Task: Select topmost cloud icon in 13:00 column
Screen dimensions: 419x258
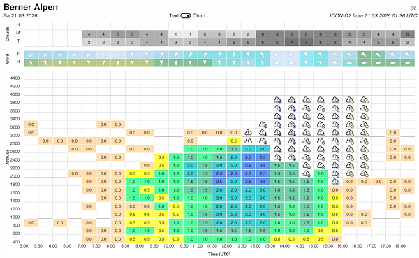Action: pyautogui.click(x=263, y=124)
